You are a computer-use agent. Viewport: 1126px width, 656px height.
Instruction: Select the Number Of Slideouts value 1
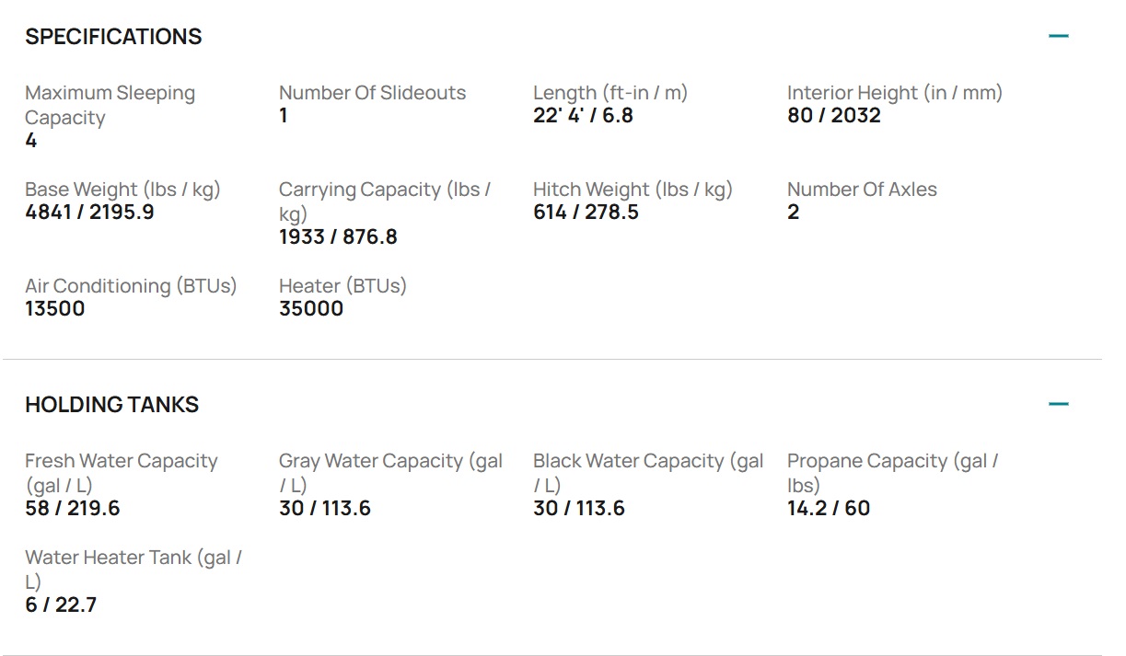point(284,116)
